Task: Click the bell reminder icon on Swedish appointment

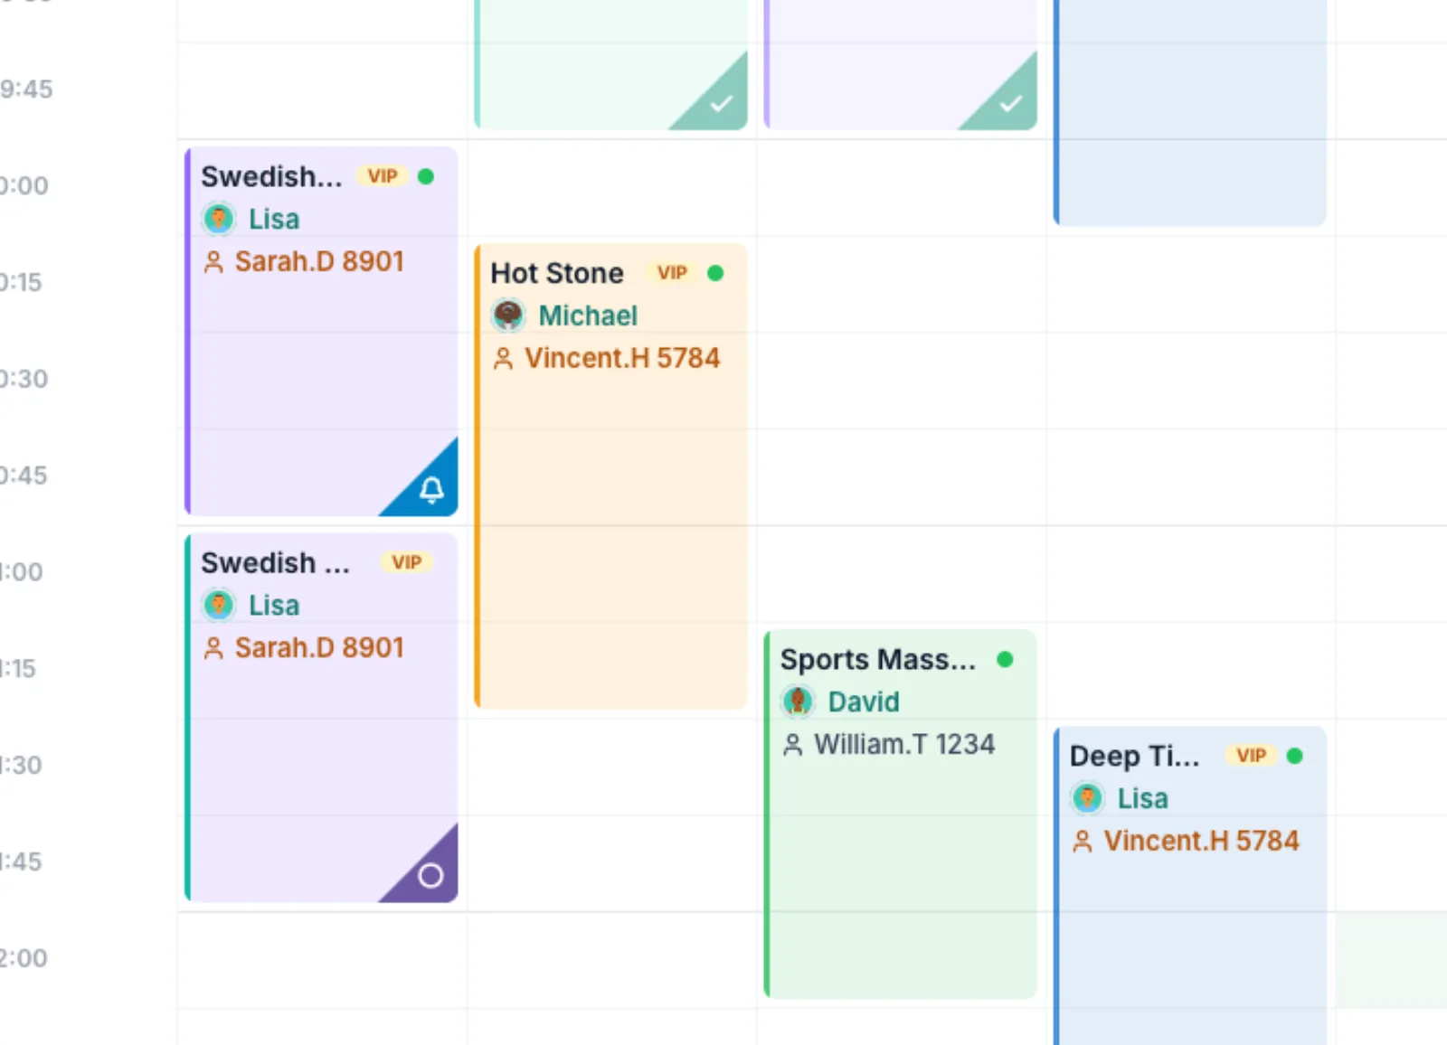Action: click(431, 489)
